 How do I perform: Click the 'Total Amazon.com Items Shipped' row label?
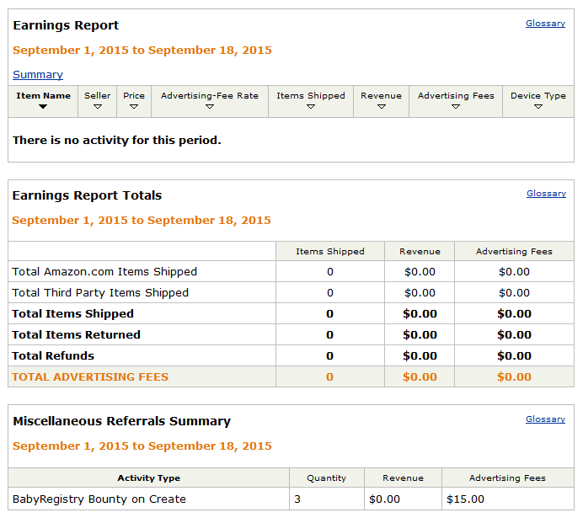tap(104, 272)
